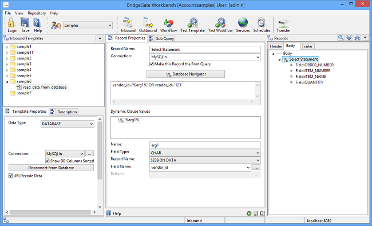
Task: Click expand-all double down arrow in Records
Action: coord(349,38)
